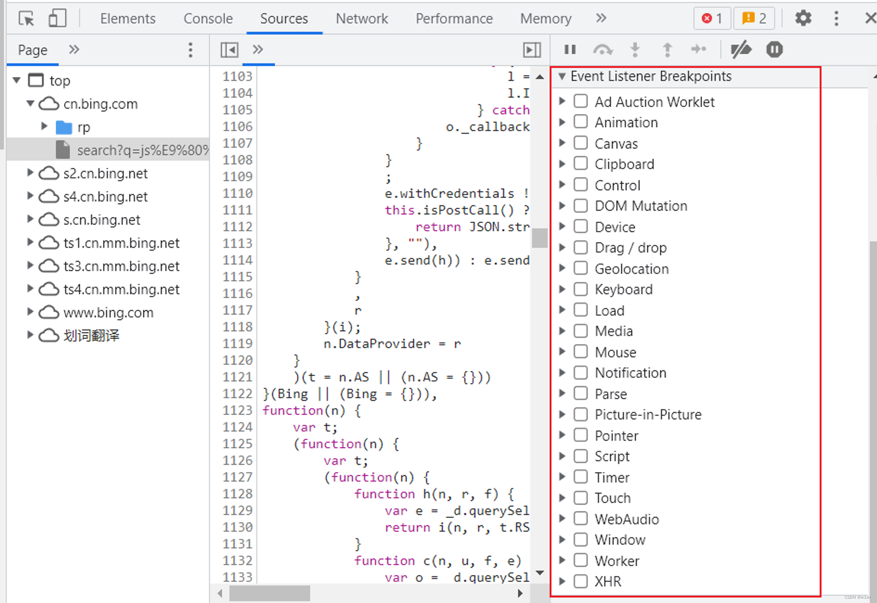Tick the Canvas checkbox
This screenshot has height=603, width=877.
(581, 143)
